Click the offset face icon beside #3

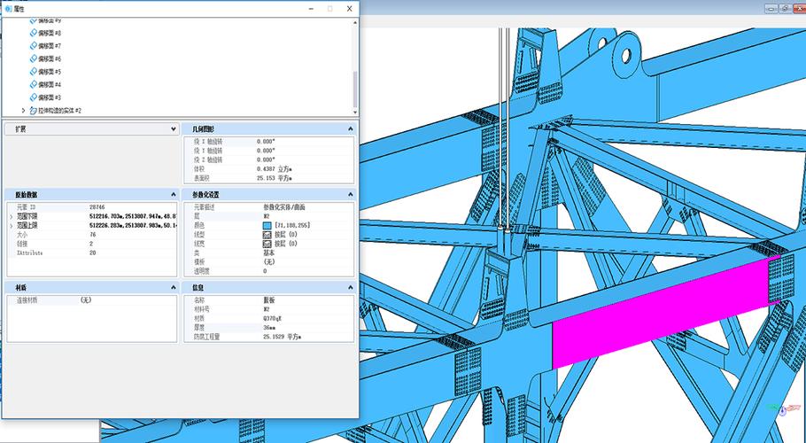click(x=34, y=97)
